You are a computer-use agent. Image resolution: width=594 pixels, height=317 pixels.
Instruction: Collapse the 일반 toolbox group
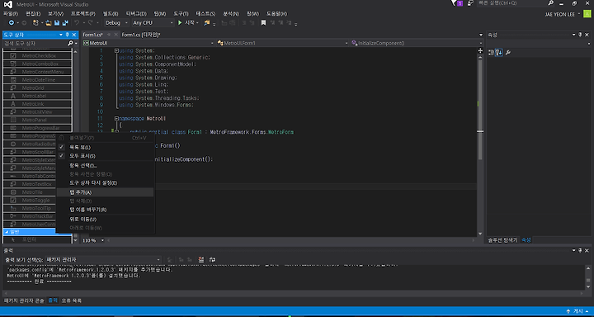(7, 232)
